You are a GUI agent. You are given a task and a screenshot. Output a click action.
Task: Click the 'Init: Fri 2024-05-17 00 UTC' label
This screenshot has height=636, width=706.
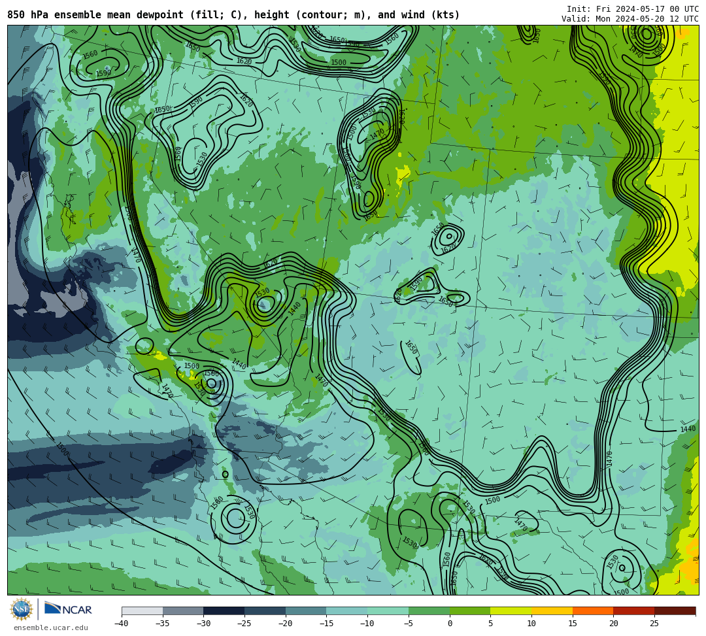click(633, 9)
